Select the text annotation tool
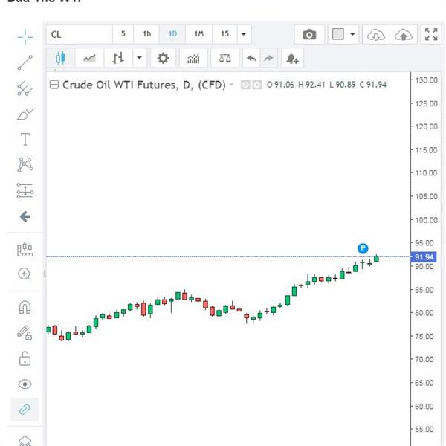 [x=25, y=140]
